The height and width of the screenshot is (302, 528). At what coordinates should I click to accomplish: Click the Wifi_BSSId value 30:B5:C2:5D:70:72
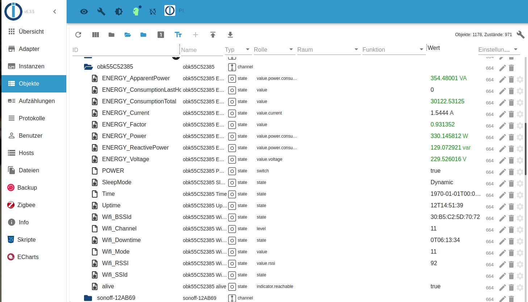click(455, 217)
